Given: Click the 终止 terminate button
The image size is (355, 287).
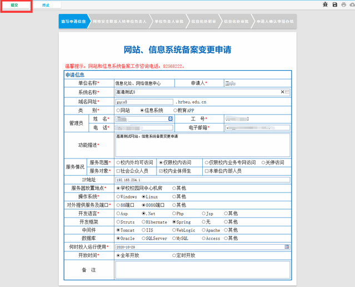Looking at the screenshot, I should pyautogui.click(x=46, y=5).
